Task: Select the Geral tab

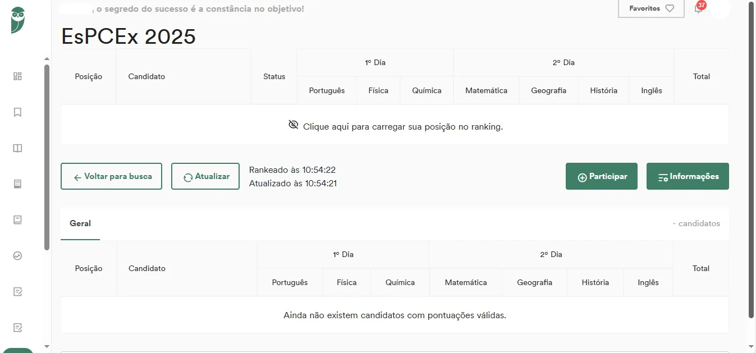Action: [80, 223]
